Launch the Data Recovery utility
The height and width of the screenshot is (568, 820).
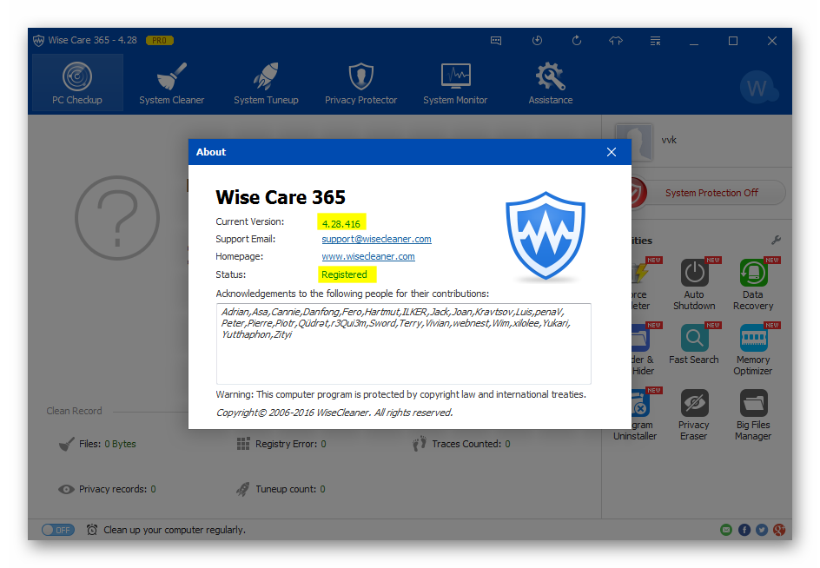pyautogui.click(x=753, y=285)
